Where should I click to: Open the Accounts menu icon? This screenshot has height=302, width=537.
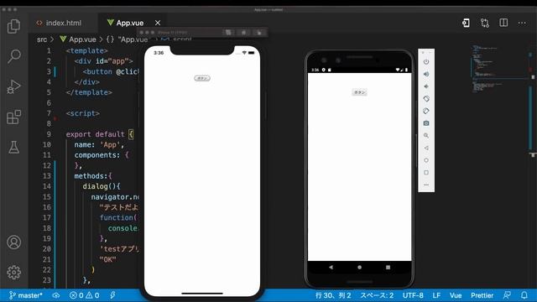coord(13,242)
